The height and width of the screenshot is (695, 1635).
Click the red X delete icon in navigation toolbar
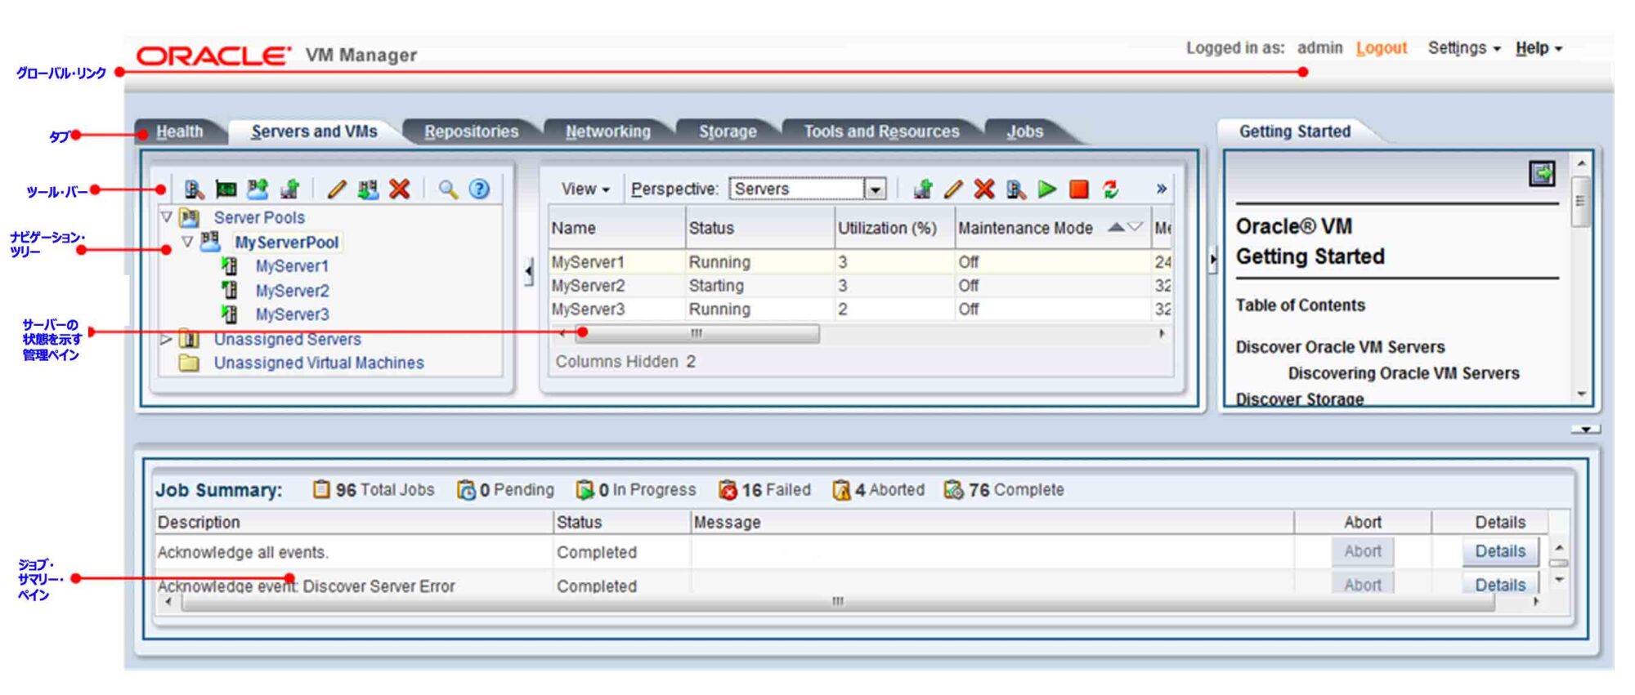(x=399, y=189)
